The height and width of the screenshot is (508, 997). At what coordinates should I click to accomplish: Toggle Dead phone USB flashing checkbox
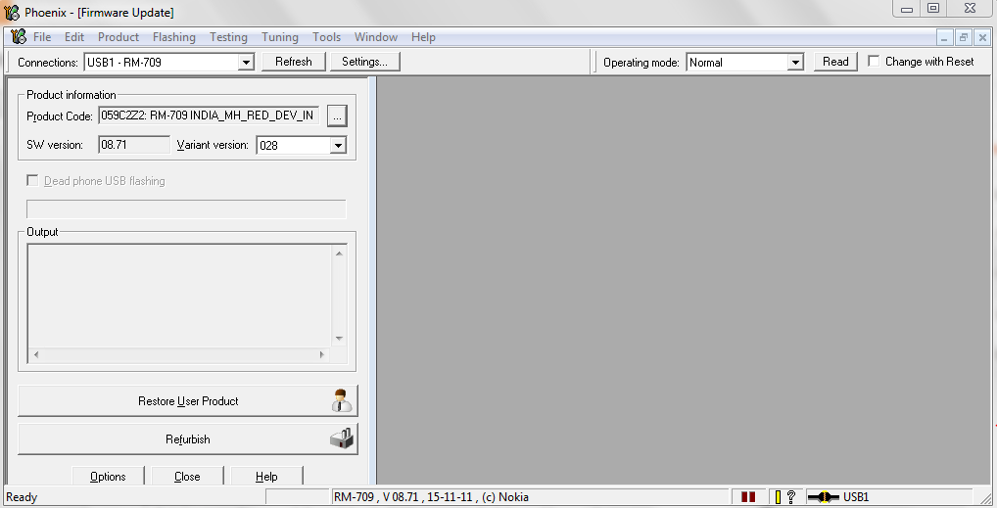(x=32, y=180)
